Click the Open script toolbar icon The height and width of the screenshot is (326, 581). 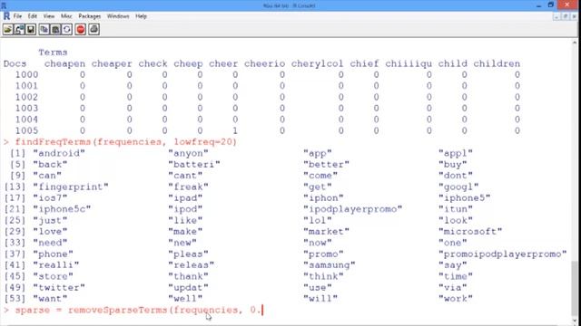click(x=8, y=30)
